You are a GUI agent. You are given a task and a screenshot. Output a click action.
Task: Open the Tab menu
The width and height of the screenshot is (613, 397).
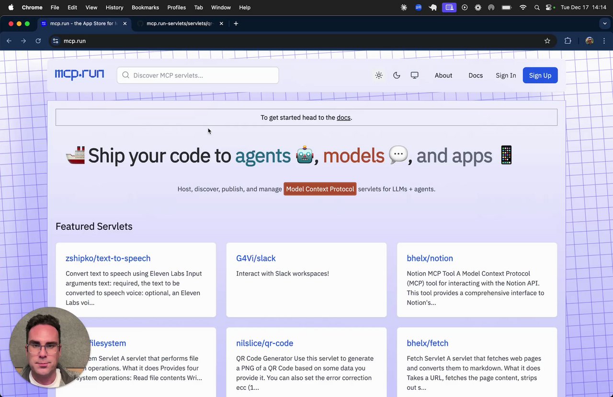tap(198, 8)
